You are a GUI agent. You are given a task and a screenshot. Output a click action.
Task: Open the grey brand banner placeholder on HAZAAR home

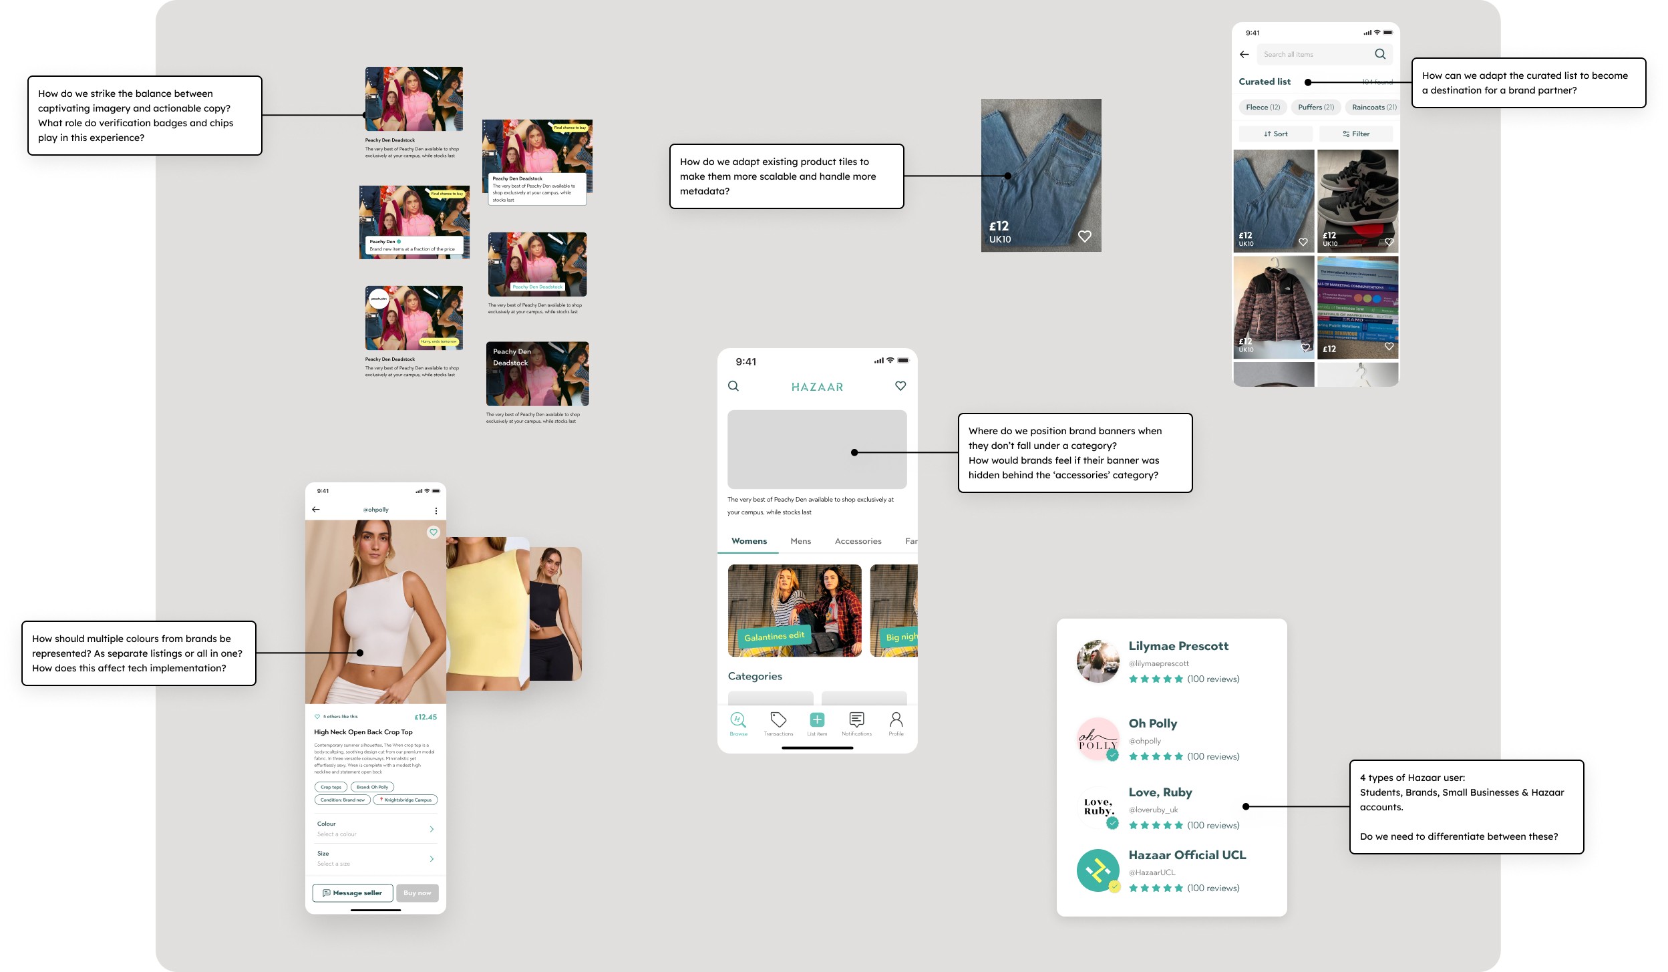tap(817, 450)
